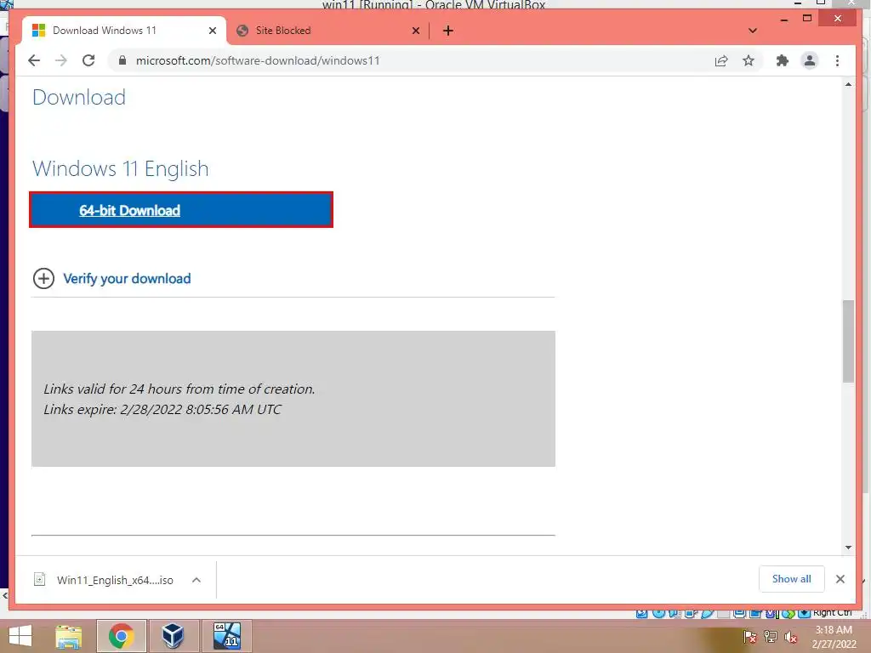Viewport: 871px width, 653px height.
Task: Click the network tray icon
Action: (771, 637)
